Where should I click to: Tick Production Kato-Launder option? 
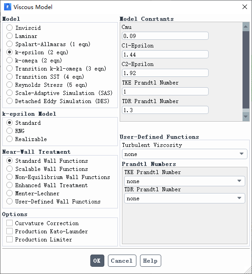(x=9, y=231)
